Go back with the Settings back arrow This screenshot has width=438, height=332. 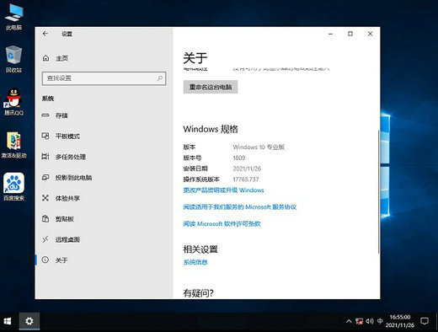pos(45,34)
